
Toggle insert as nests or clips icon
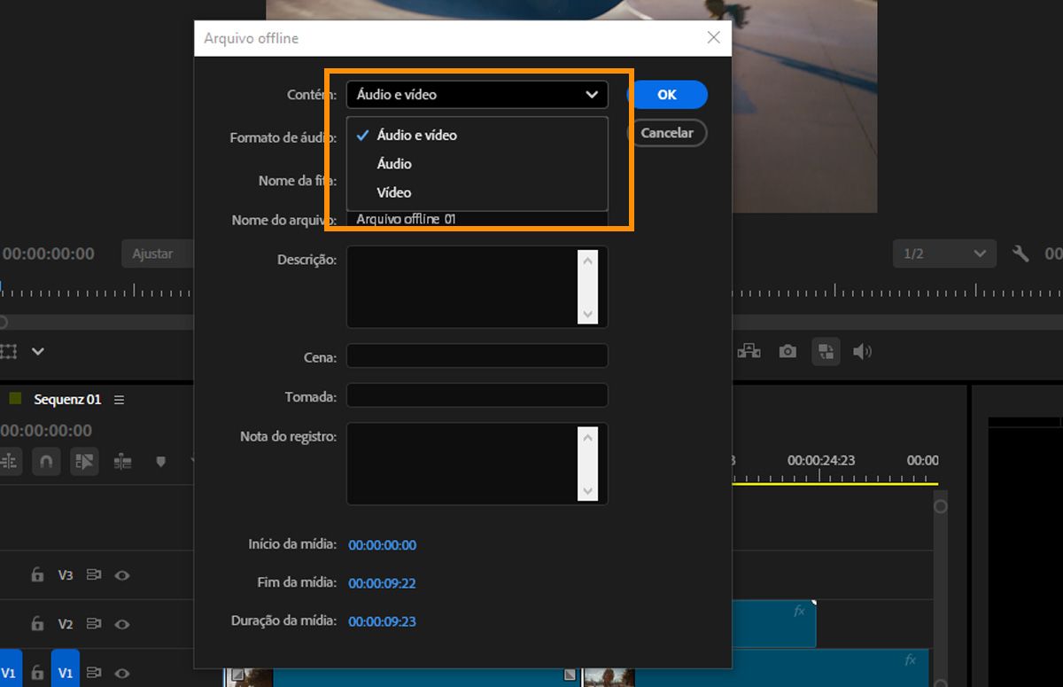pos(9,461)
